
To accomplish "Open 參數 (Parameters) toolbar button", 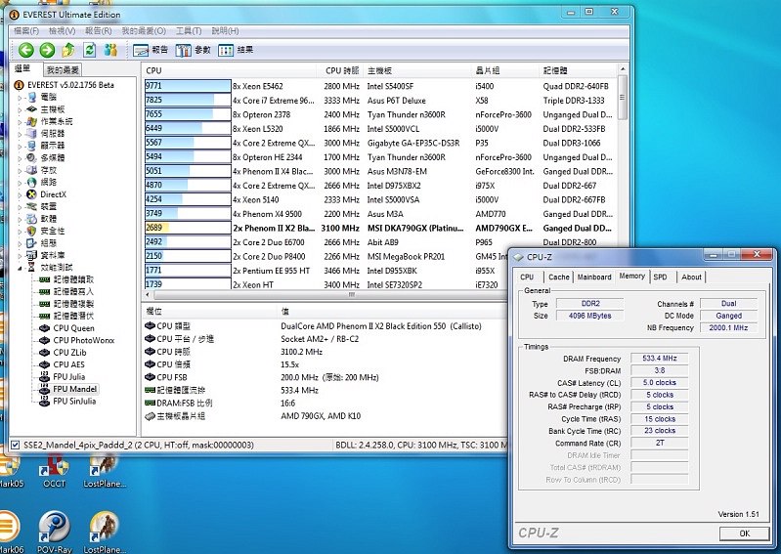I will 193,50.
